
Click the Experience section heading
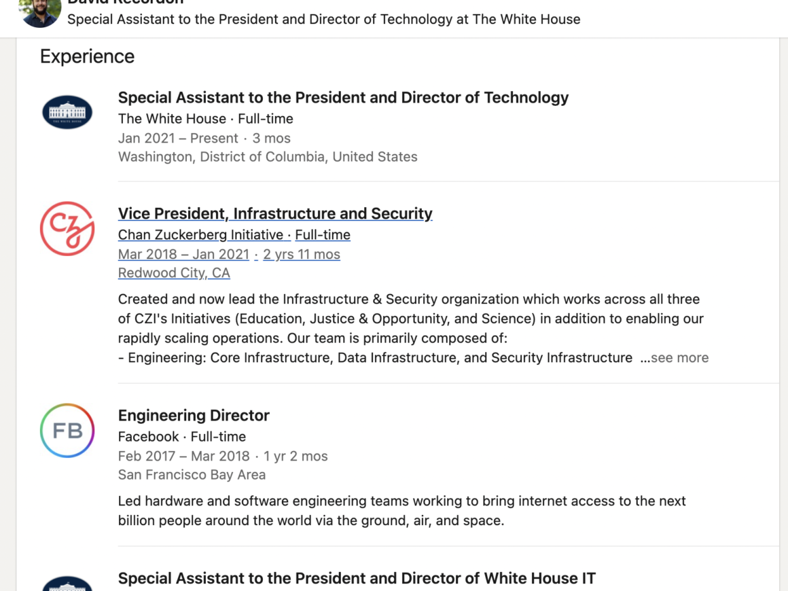(87, 56)
